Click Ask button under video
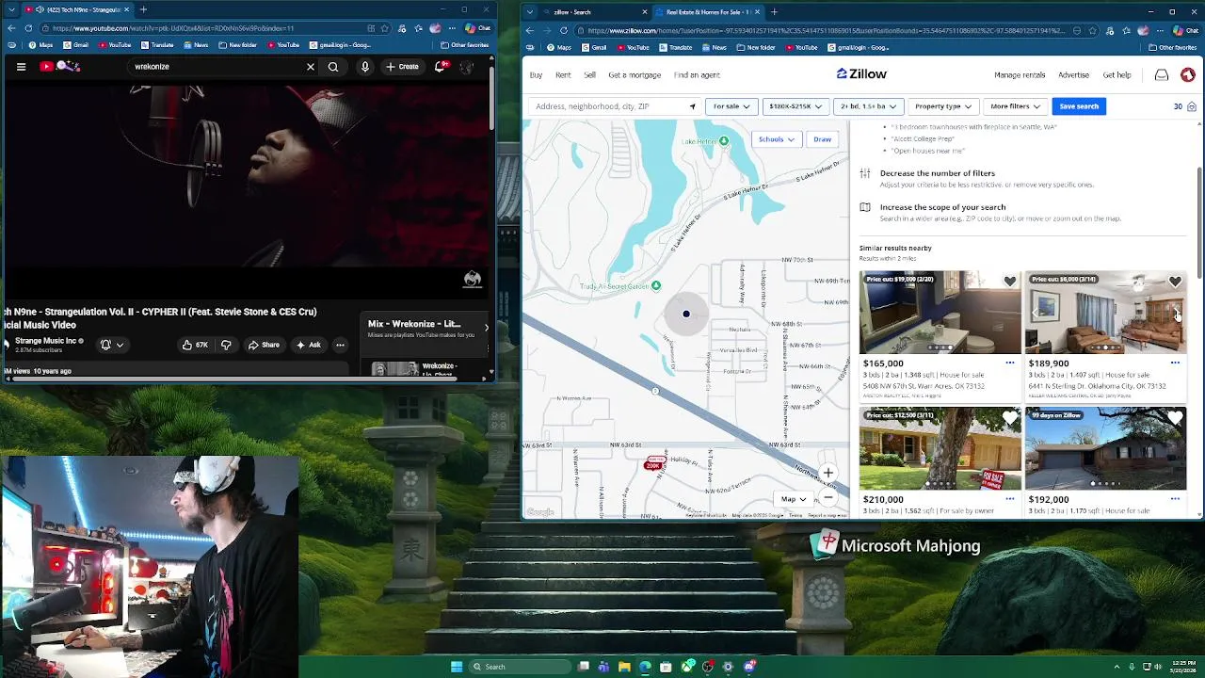Viewport: 1205px width, 678px height. (x=308, y=345)
